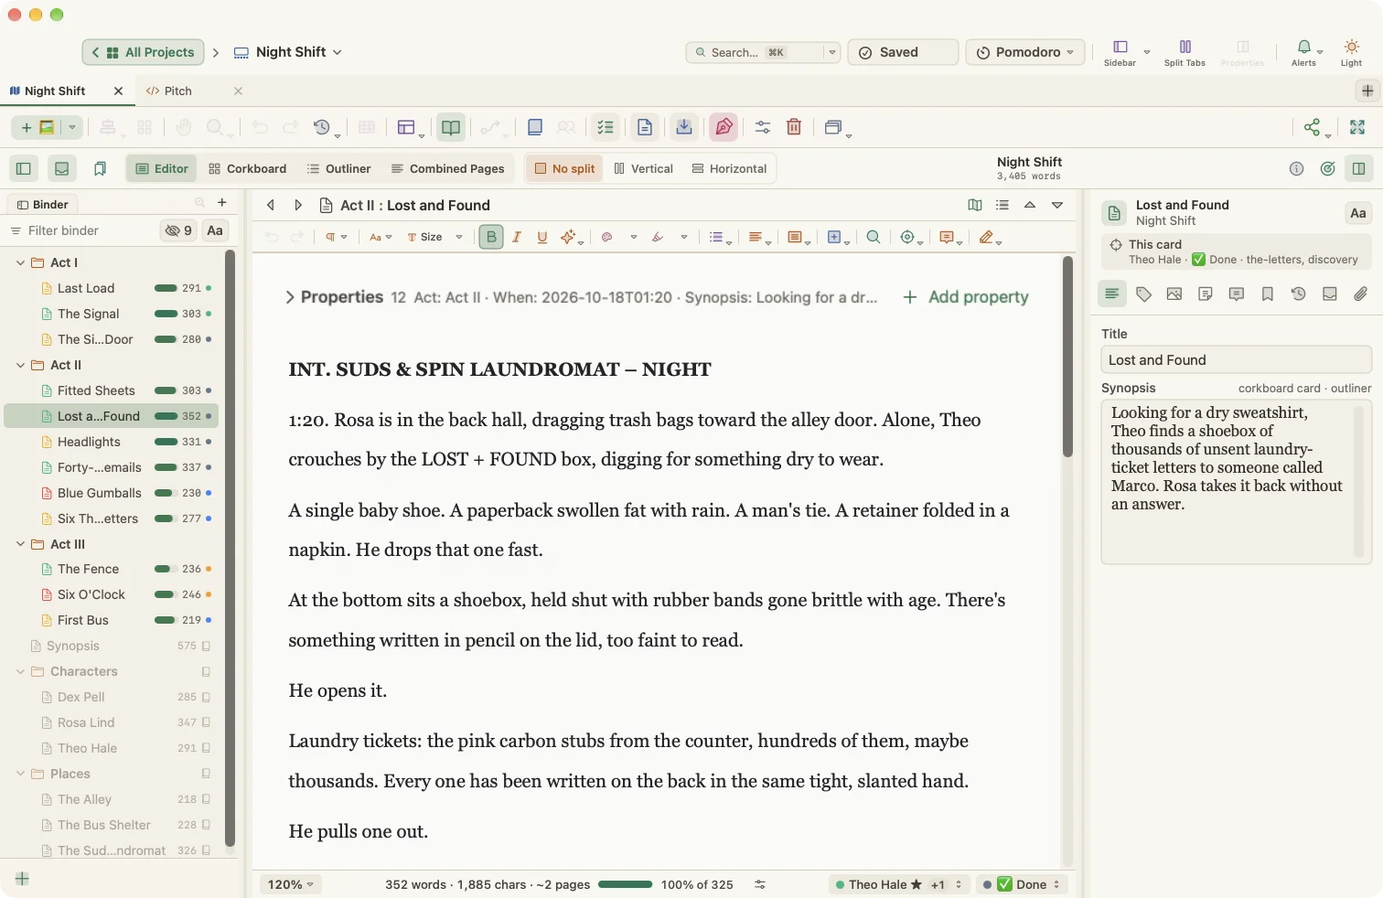Click the find magnifier in format bar

tap(874, 237)
